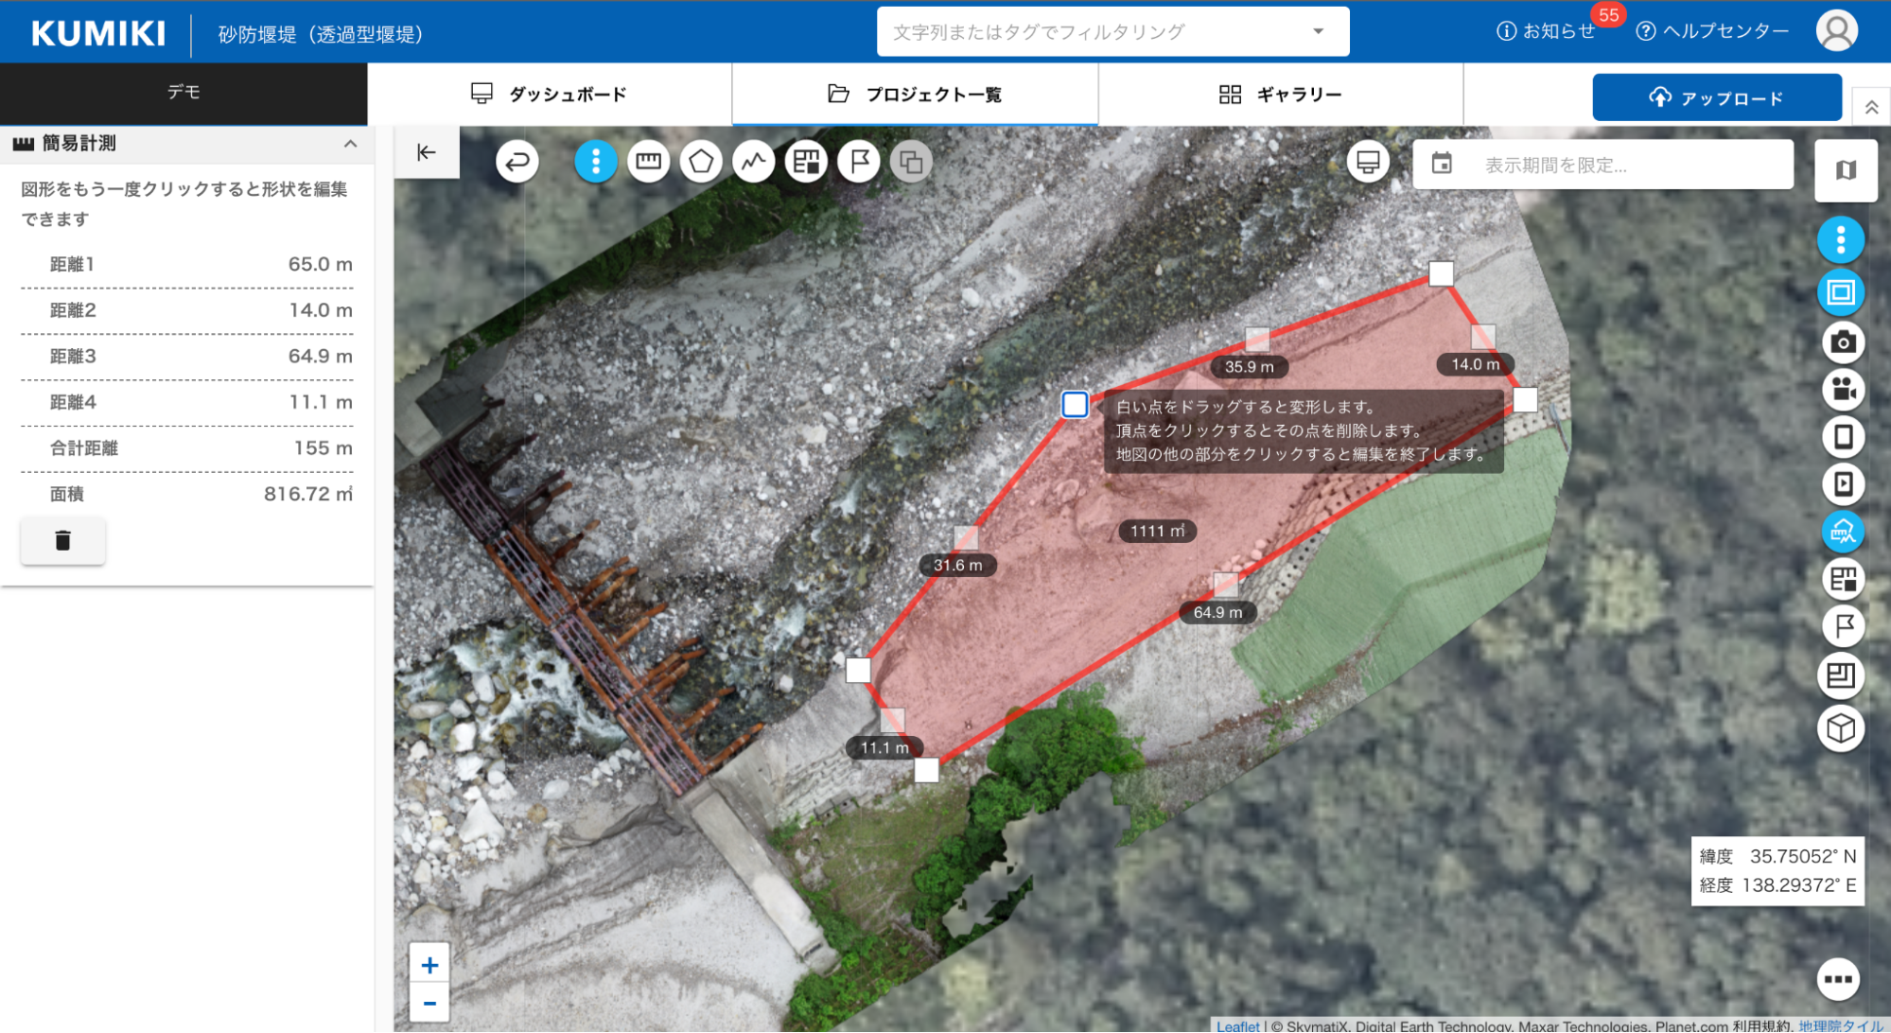Click the right sidebar three-dot layers menu
1891x1033 pixels.
[1841, 240]
